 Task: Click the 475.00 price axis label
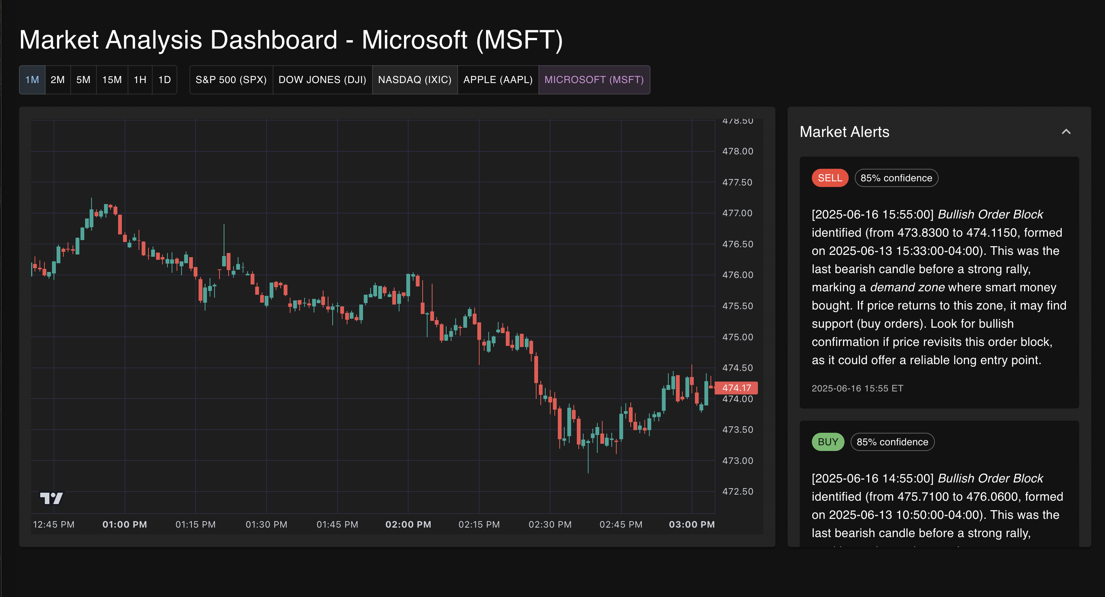coord(737,337)
